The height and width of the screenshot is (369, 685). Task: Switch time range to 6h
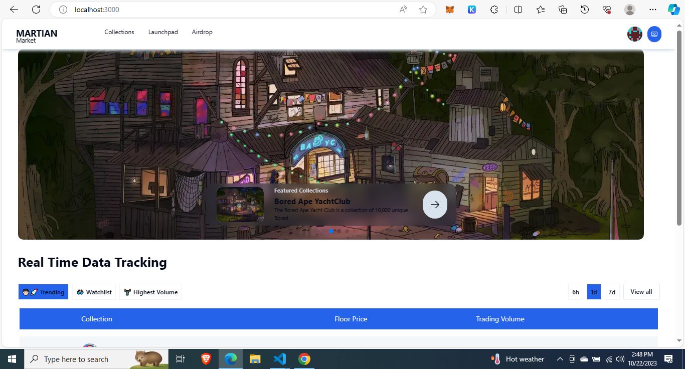tap(576, 292)
